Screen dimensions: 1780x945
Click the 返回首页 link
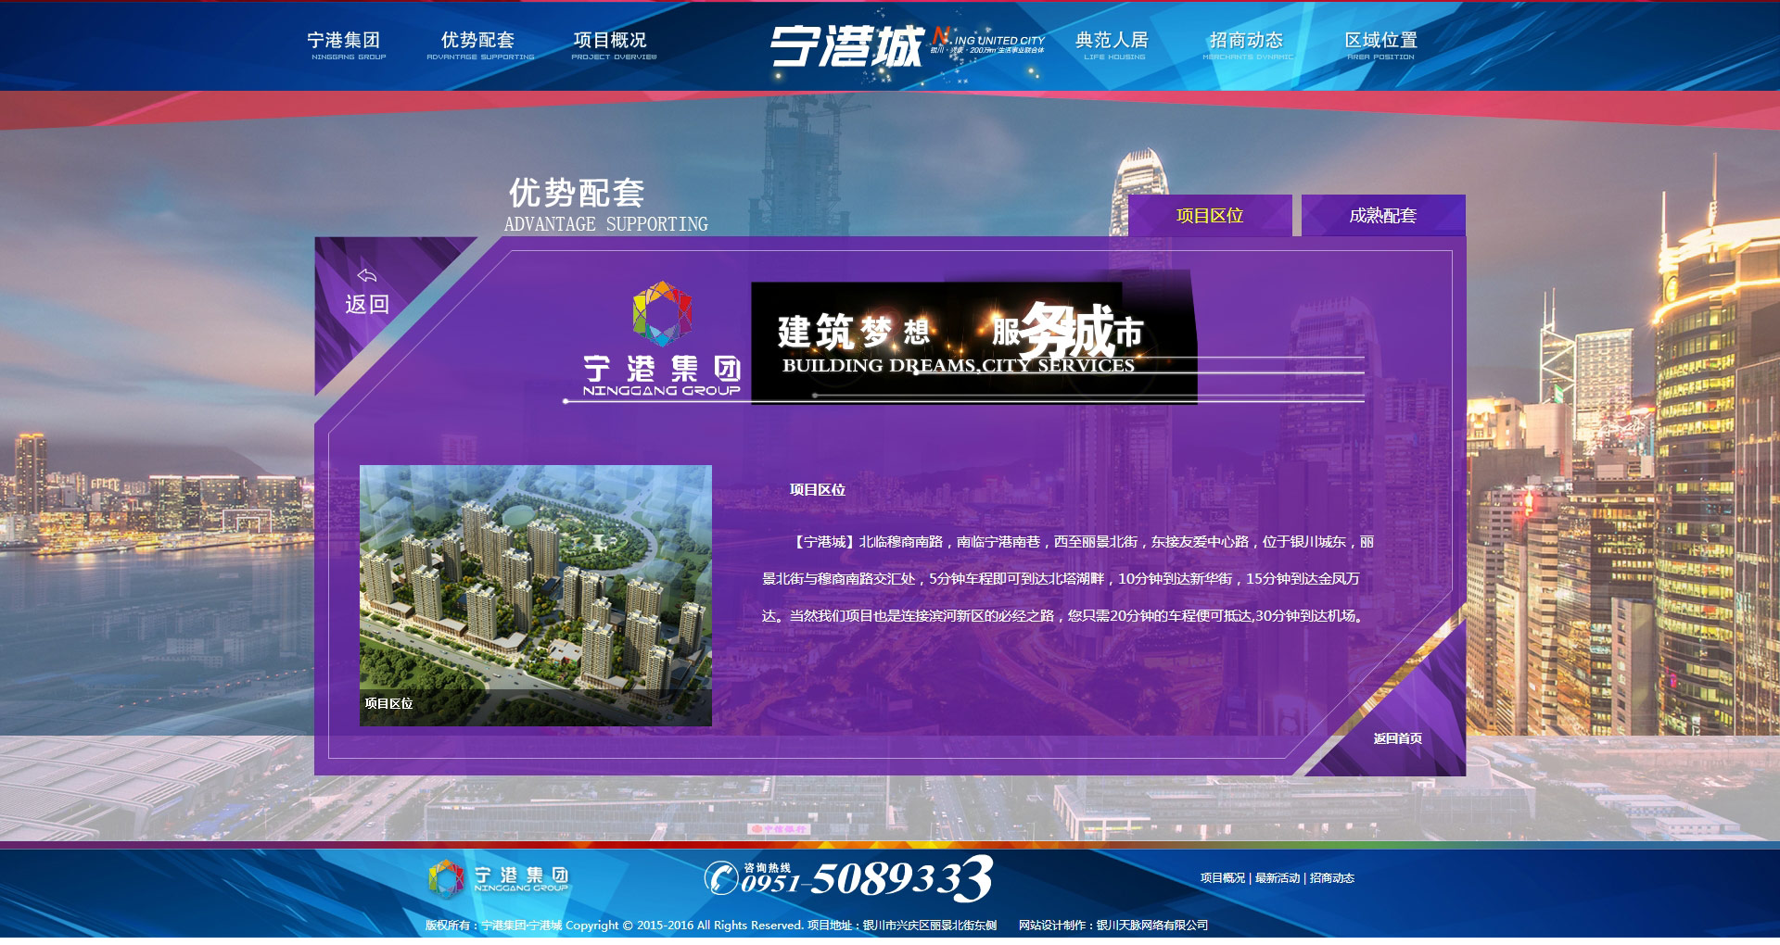[1397, 738]
